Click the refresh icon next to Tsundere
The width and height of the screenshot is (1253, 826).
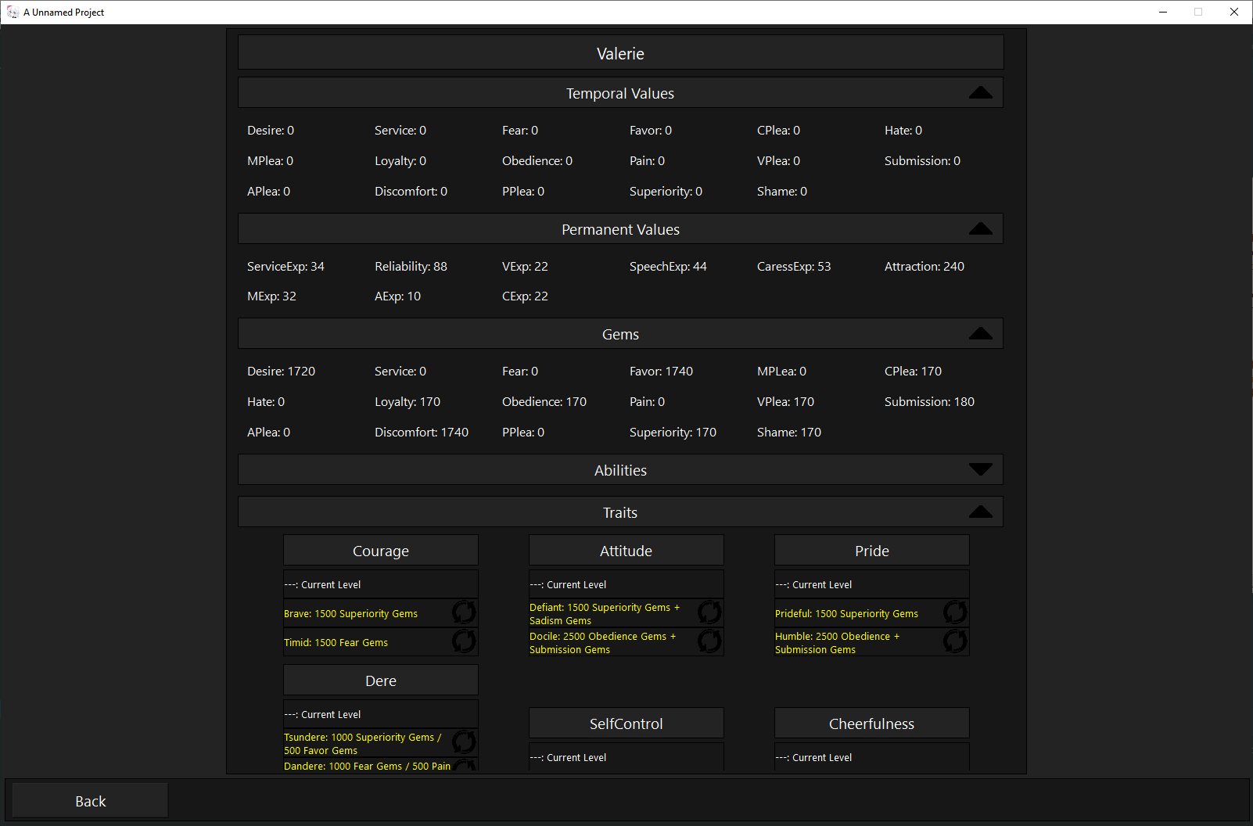464,742
